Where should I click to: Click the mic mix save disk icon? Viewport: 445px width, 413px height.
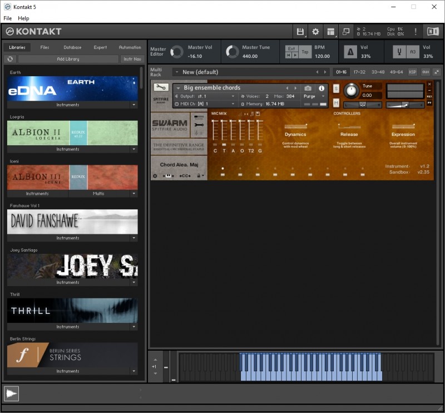point(258,114)
